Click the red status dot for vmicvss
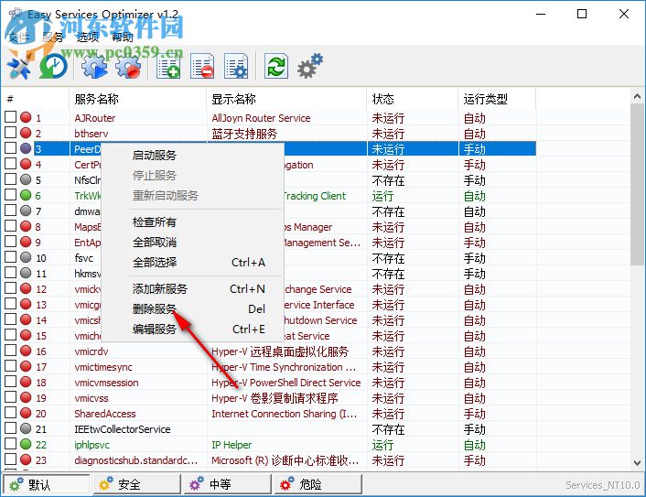Viewport: 646px width, 497px height. coord(26,397)
